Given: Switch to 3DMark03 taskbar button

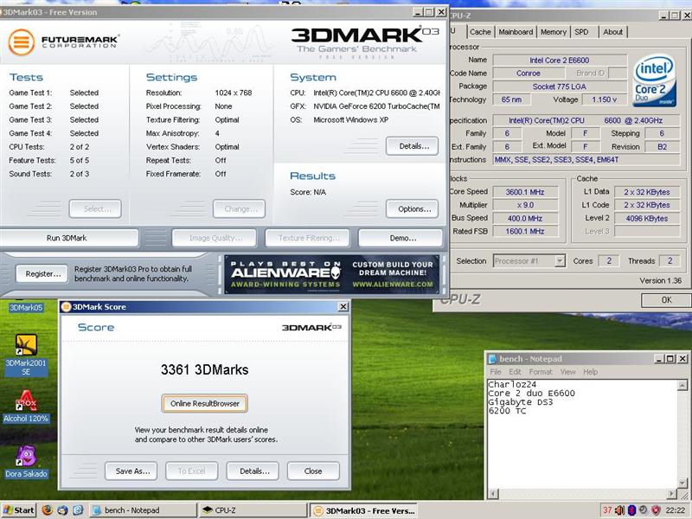Looking at the screenshot, I should [362, 510].
